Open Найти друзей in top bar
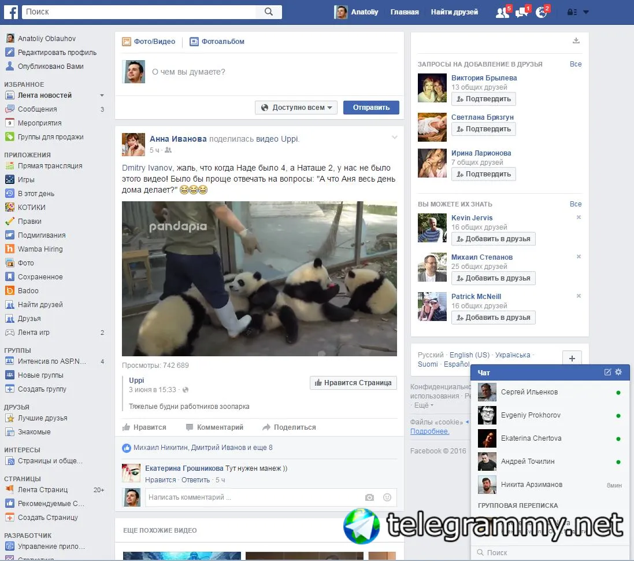 point(454,12)
